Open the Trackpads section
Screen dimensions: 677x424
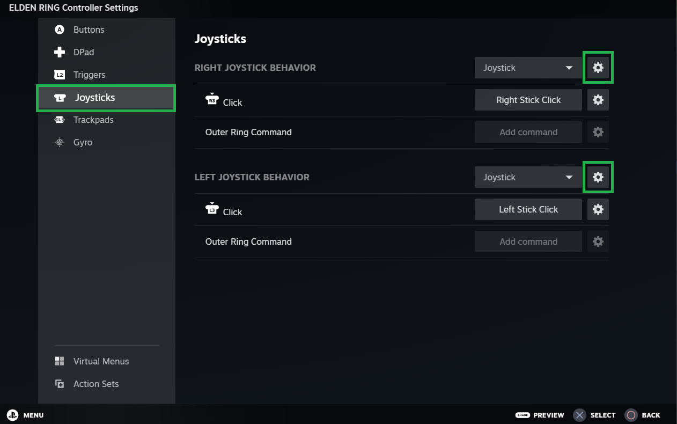[x=106, y=120]
